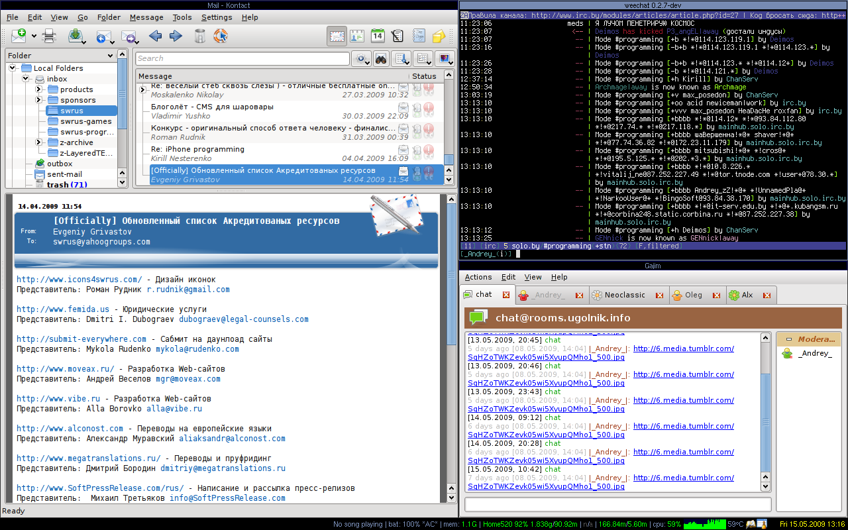
Task: Close the _Andrey_ tab in Gajim
Action: 579,295
